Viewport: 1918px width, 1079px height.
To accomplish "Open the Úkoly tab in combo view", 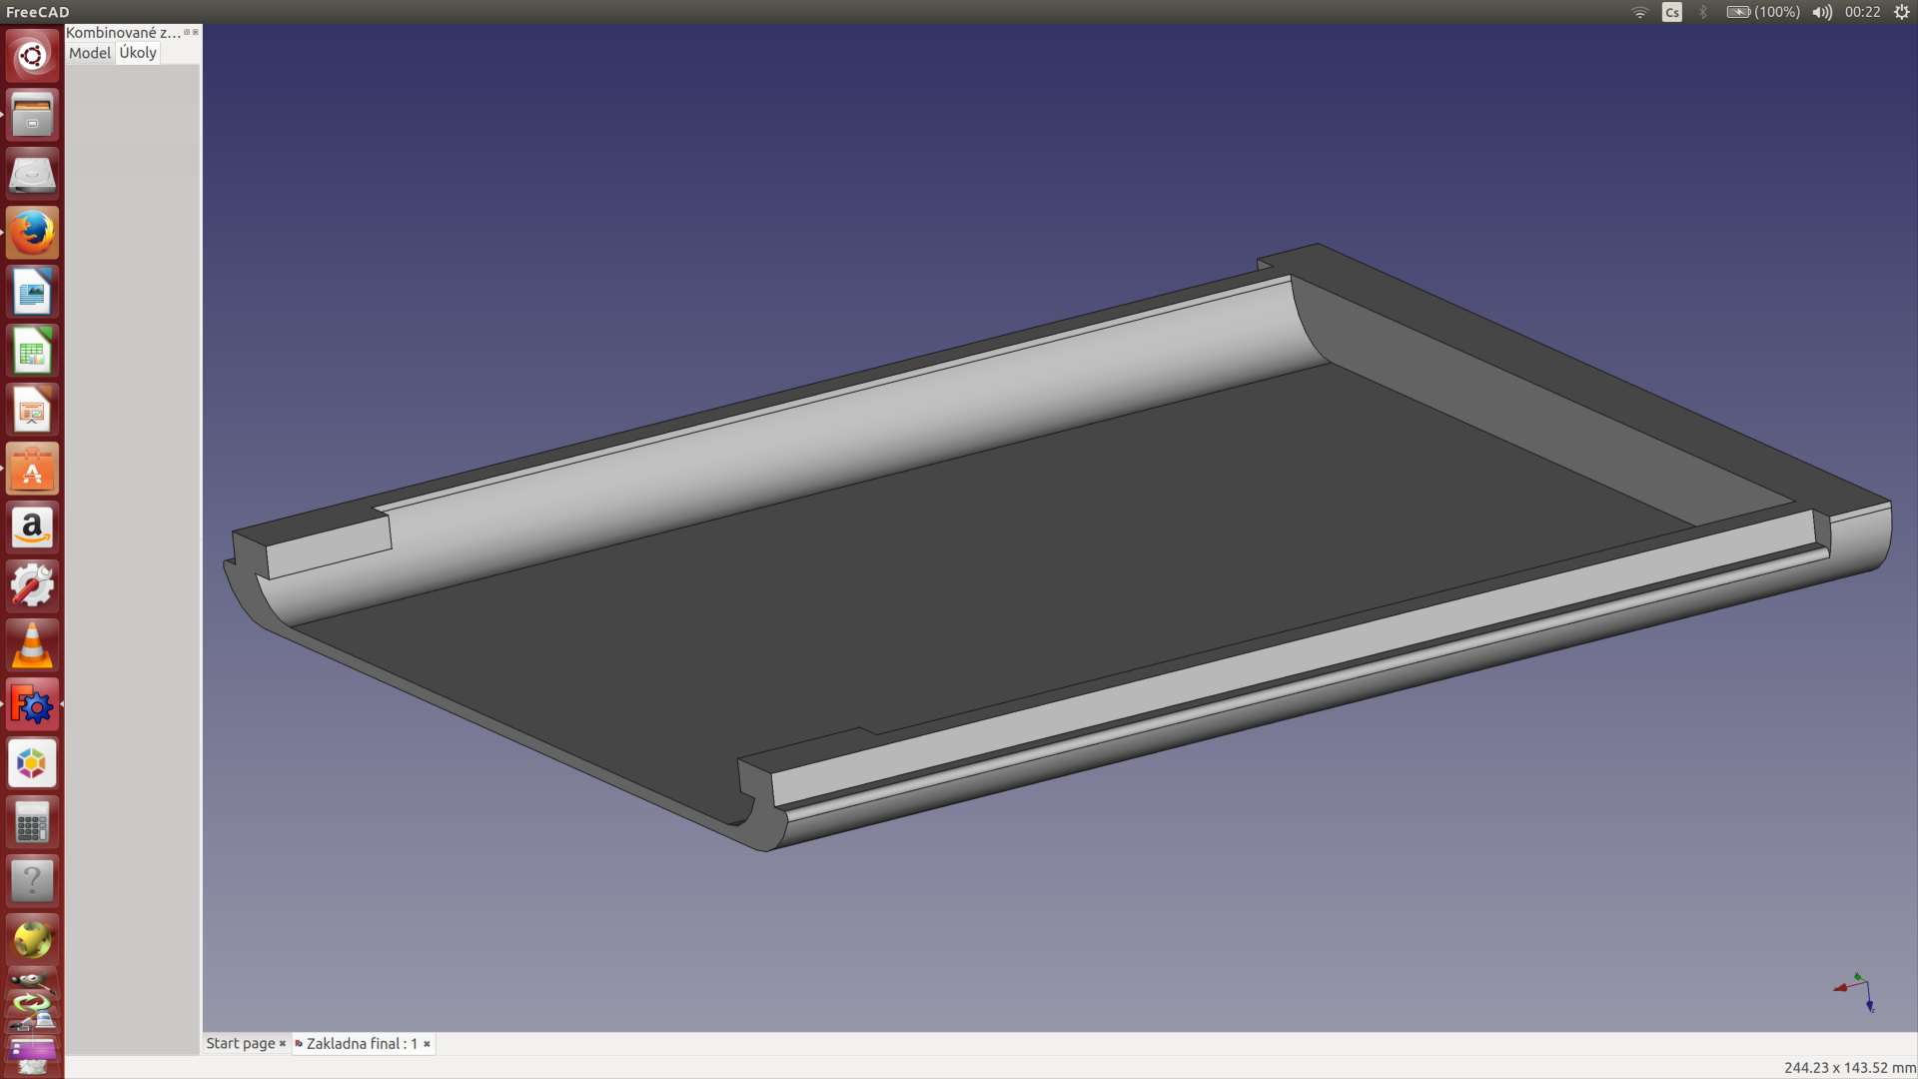I will [x=138, y=53].
